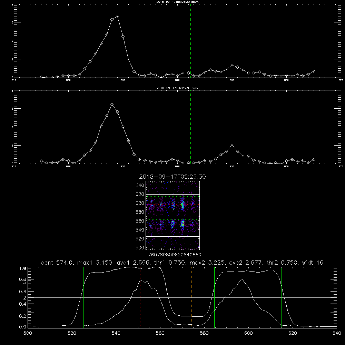Click the '600' y-axis label of spectral image
The height and width of the screenshot is (345, 345).
140,203
